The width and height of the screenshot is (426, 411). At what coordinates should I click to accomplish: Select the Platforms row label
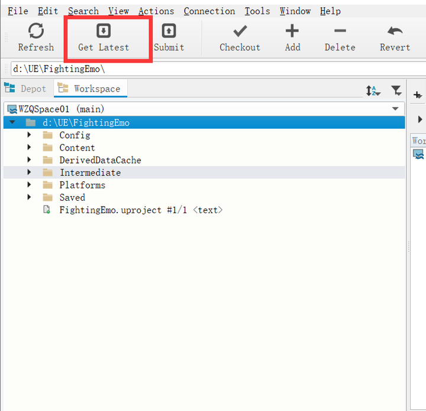(x=82, y=185)
